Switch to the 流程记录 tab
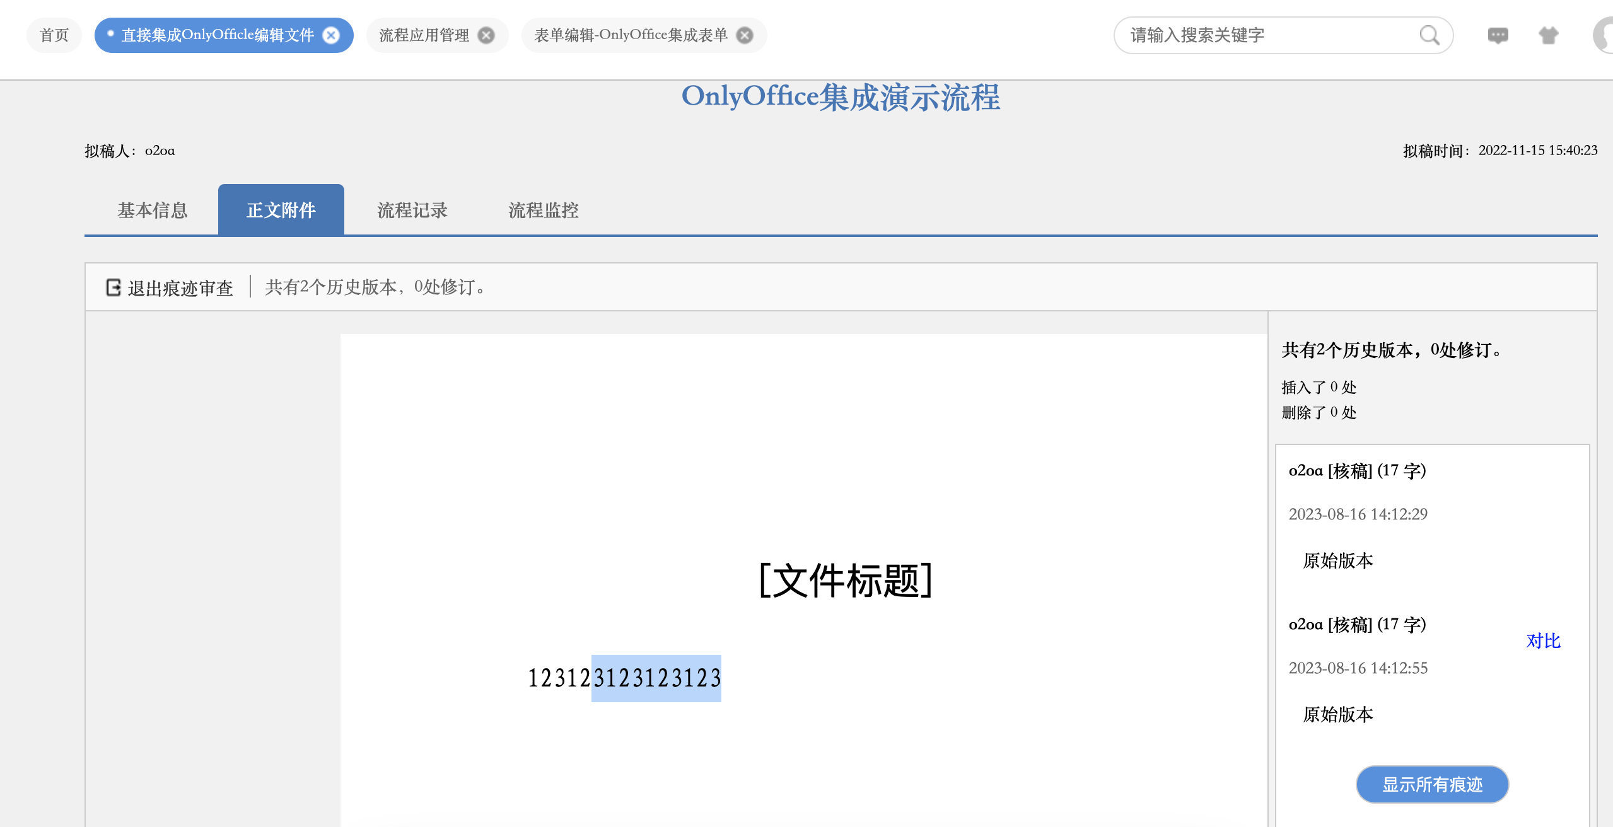This screenshot has width=1613, height=827. tap(412, 210)
